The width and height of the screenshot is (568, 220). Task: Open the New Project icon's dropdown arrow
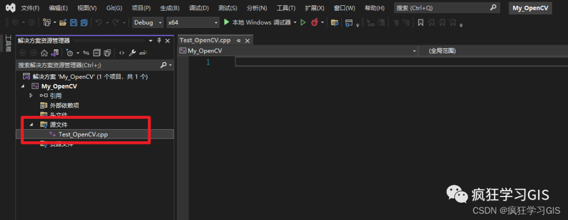pyautogui.click(x=55, y=23)
